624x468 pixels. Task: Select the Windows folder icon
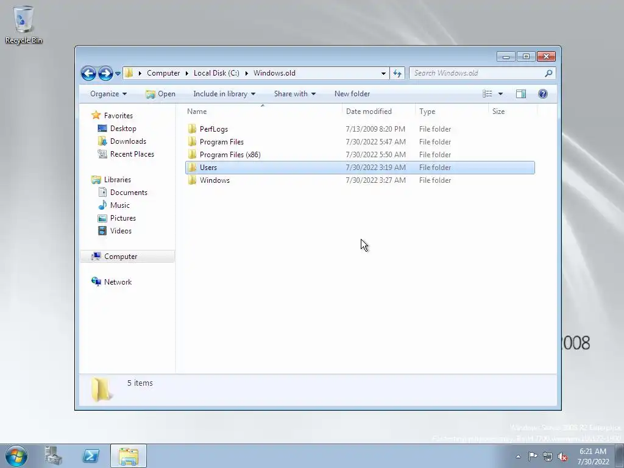point(192,180)
